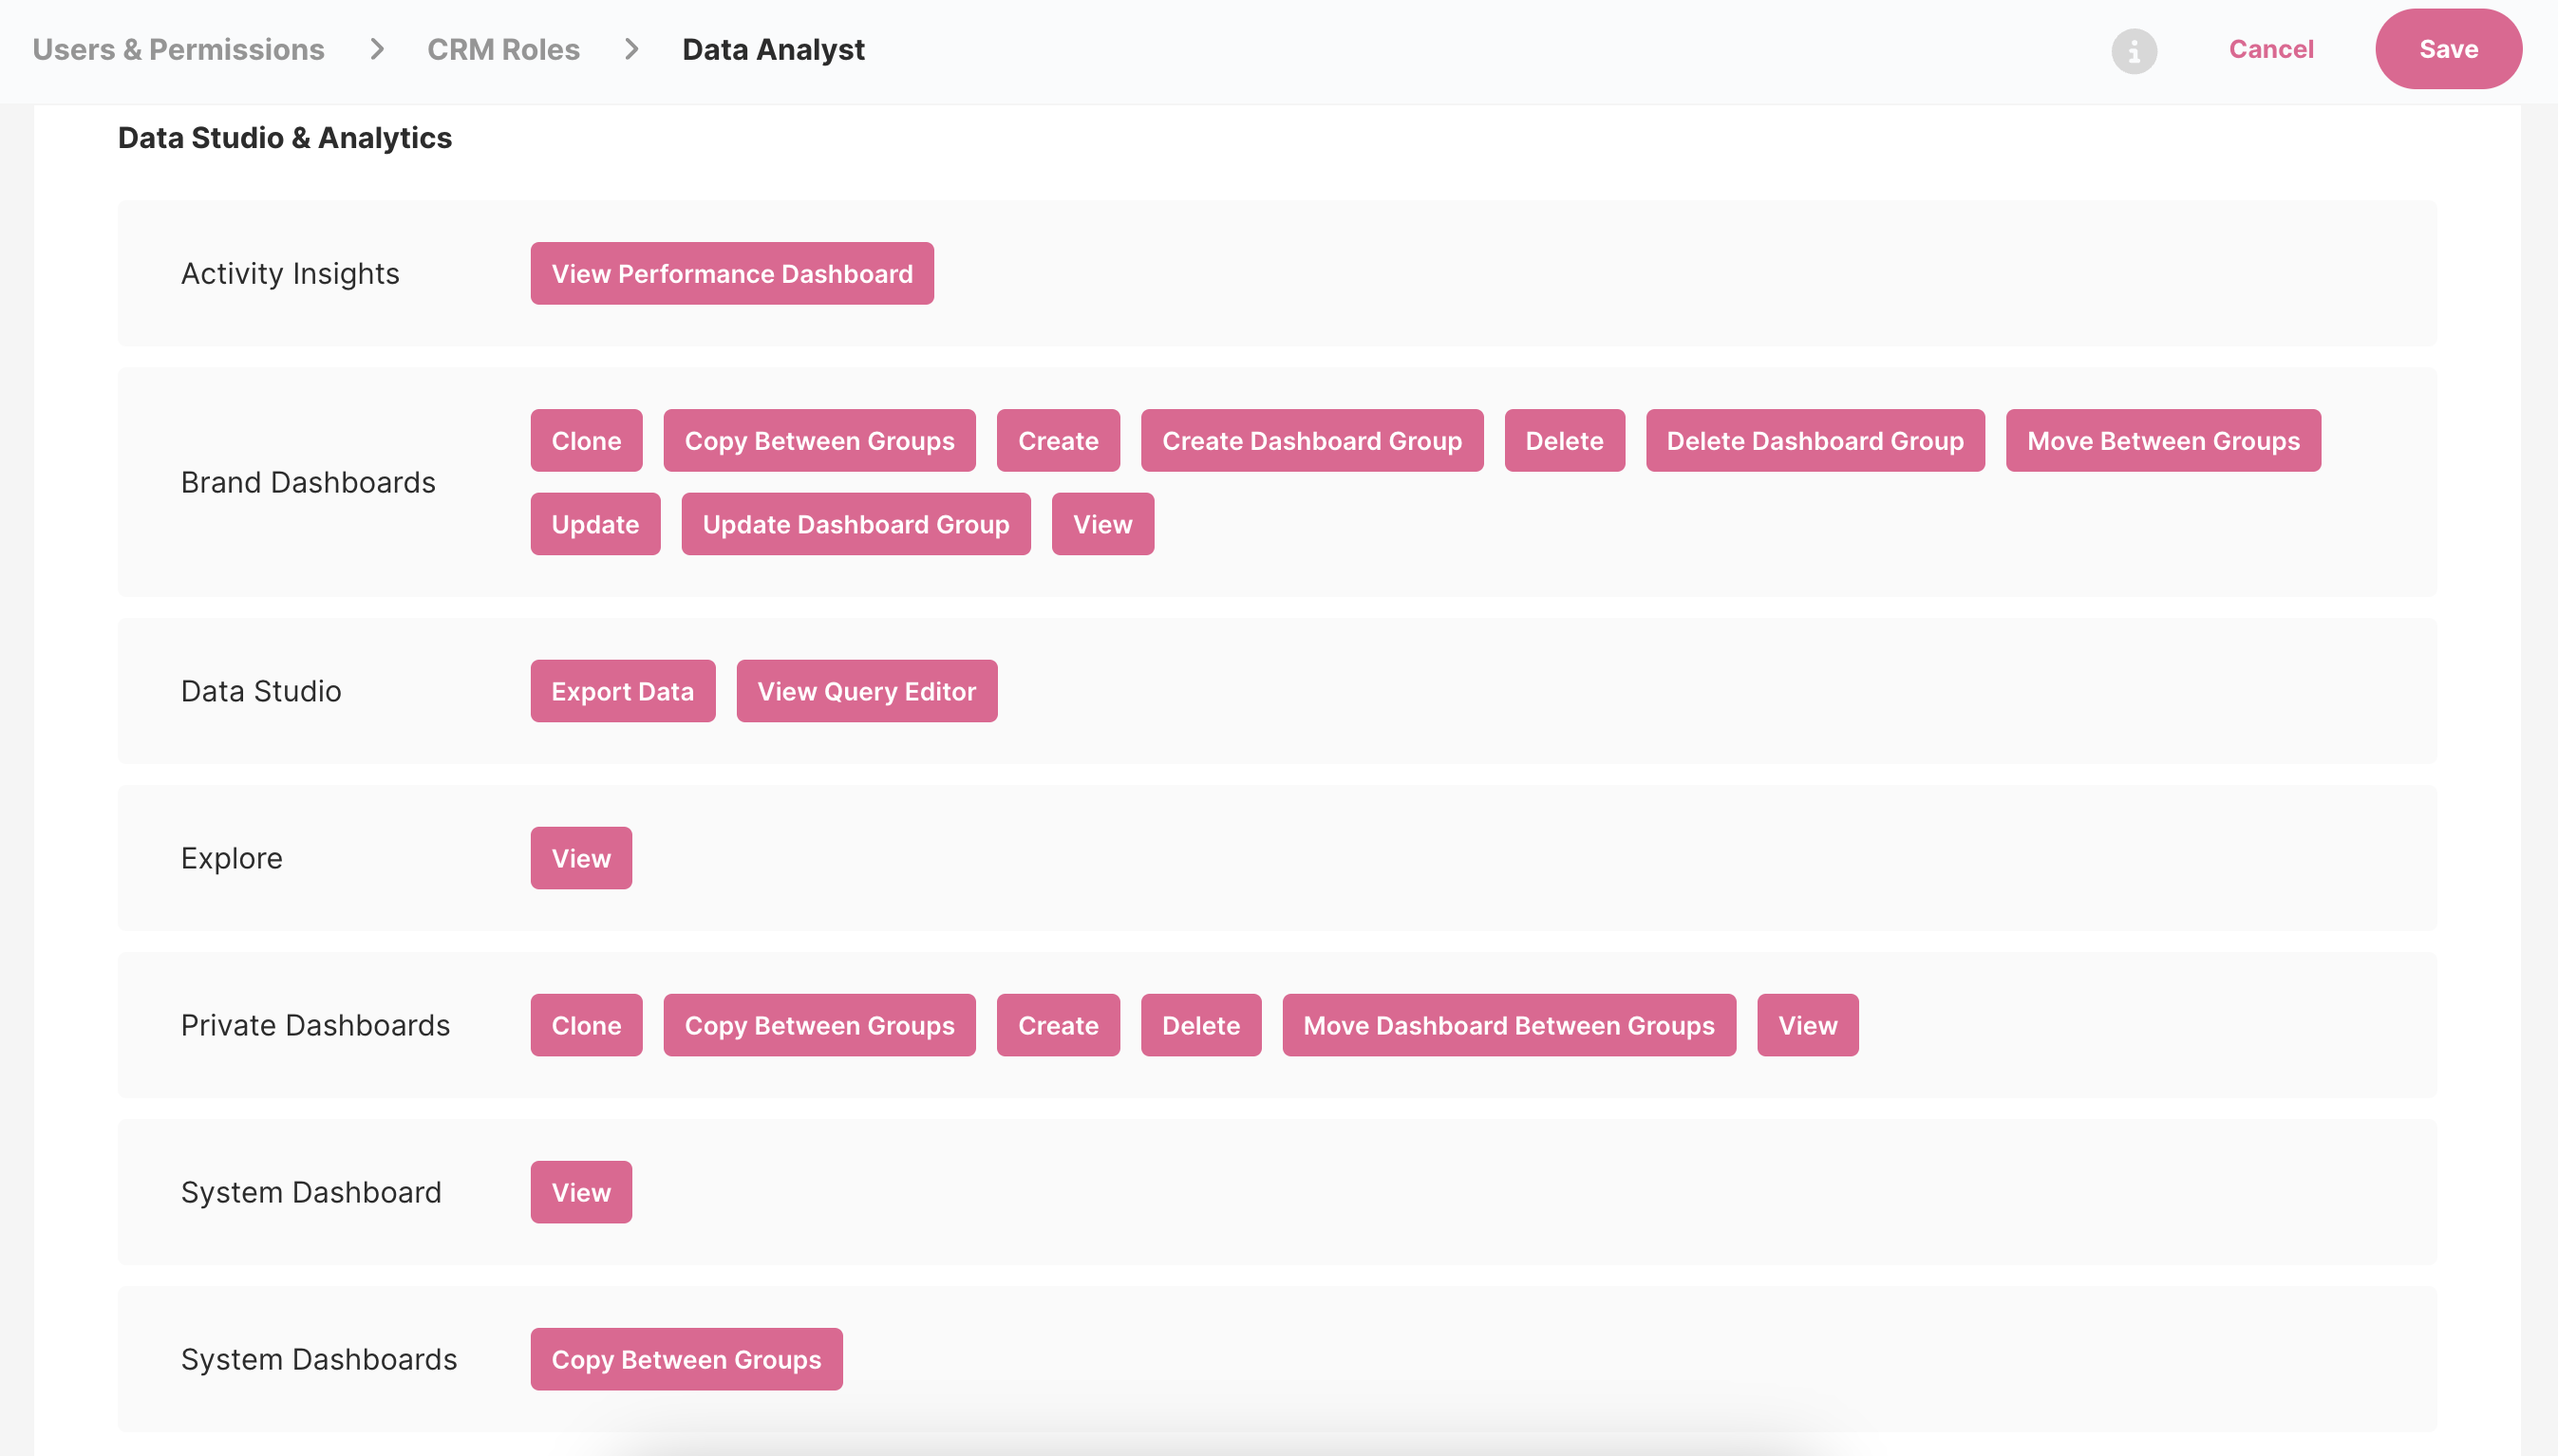Toggle Brand Dashboards Clone permission

pyautogui.click(x=586, y=440)
